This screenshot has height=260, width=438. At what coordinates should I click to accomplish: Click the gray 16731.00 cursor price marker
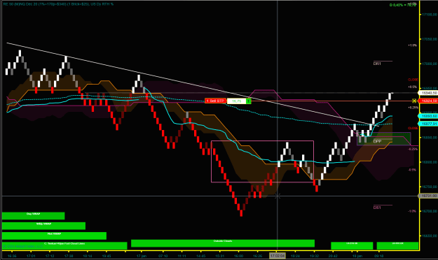428,196
